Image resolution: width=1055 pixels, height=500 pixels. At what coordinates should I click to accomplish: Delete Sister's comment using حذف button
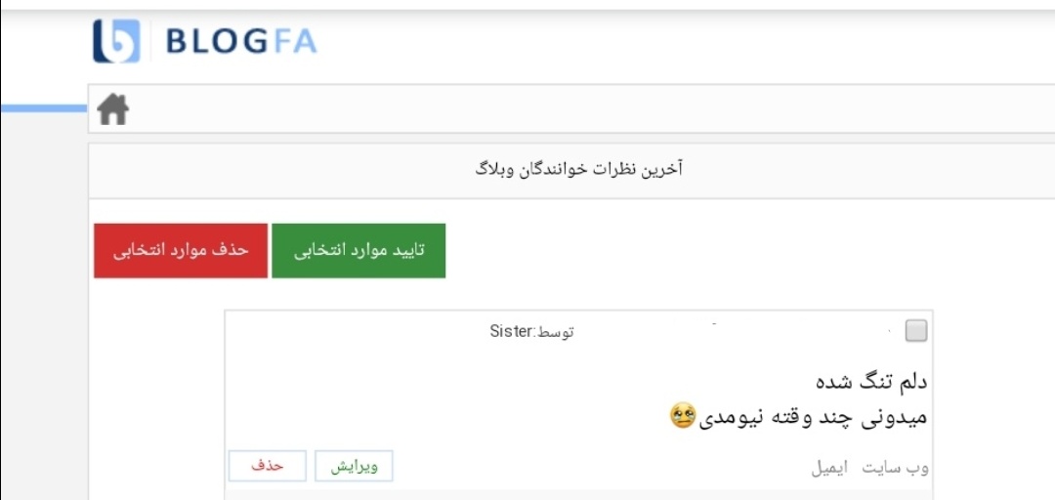tap(267, 467)
